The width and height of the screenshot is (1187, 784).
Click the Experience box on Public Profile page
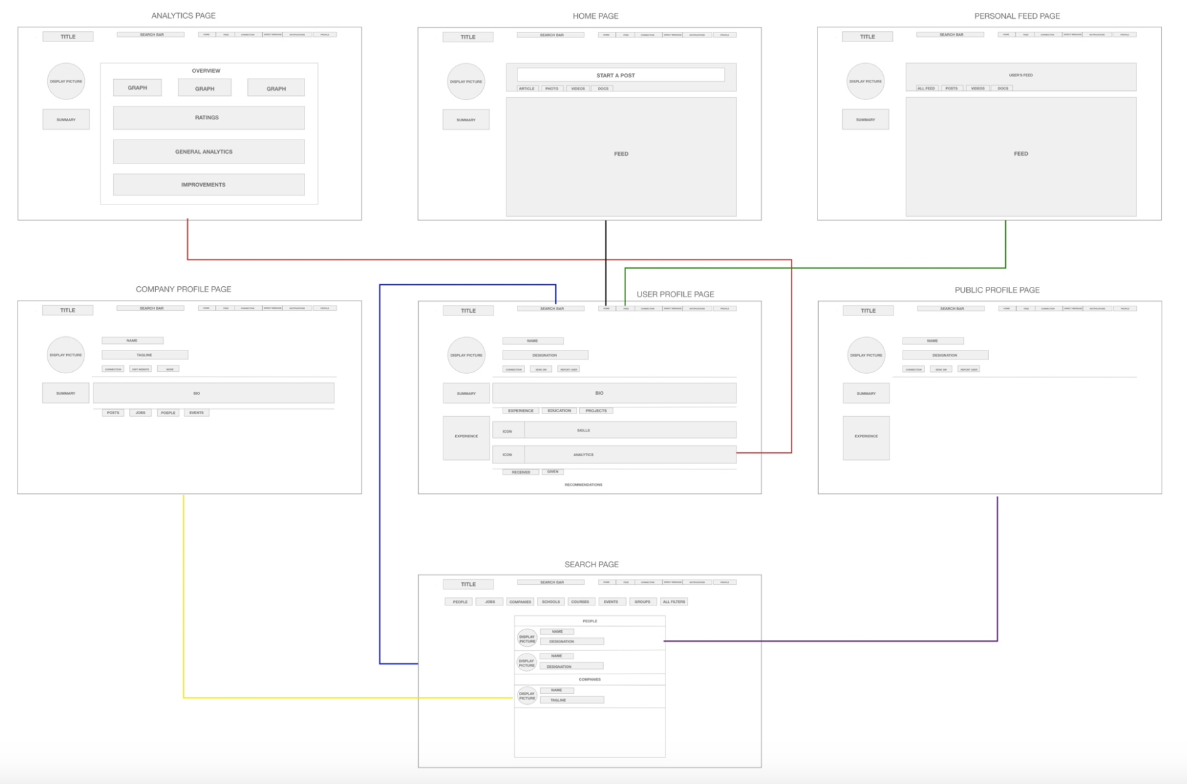(x=866, y=438)
